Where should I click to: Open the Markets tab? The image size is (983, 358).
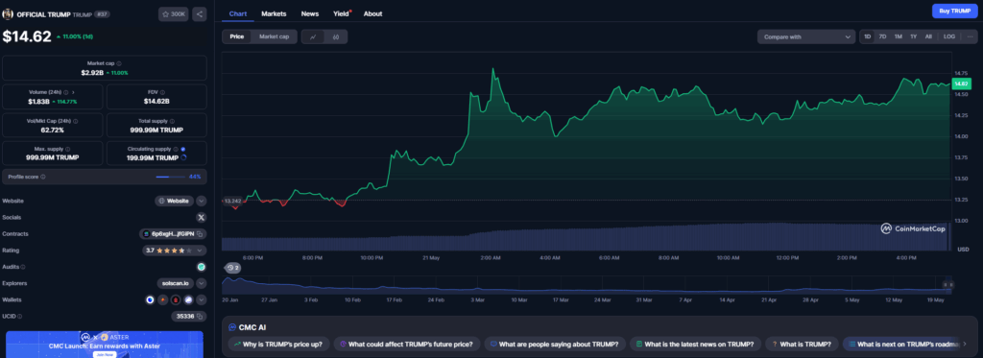pos(274,13)
